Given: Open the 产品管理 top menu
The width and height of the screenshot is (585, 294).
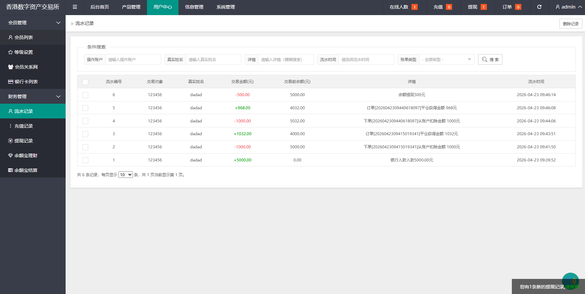Looking at the screenshot, I should point(131,7).
